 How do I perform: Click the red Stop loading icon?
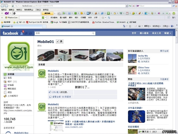(133, 6)
